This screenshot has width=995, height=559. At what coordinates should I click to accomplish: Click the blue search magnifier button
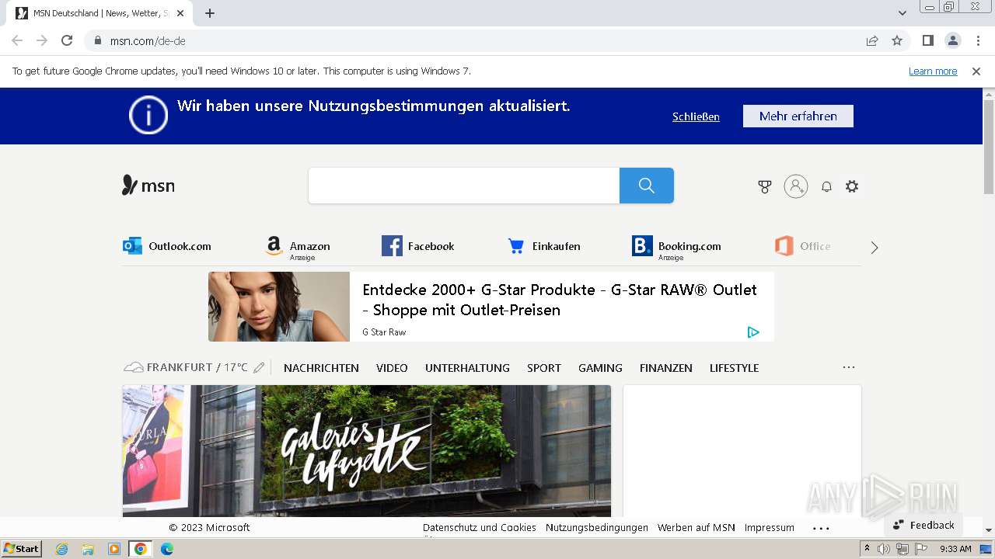coord(647,186)
